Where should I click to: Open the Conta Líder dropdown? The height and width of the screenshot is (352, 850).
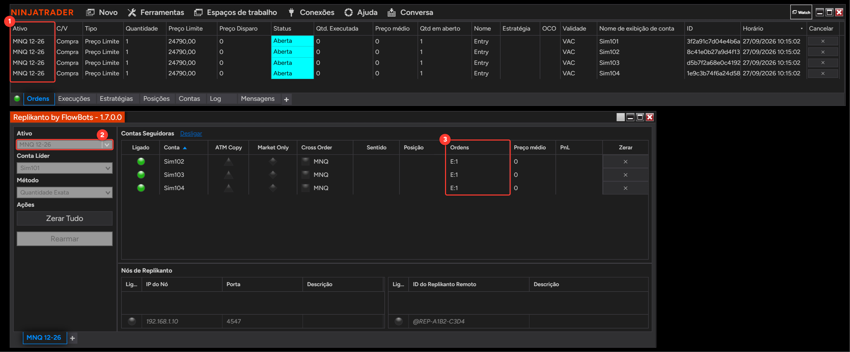pos(64,168)
